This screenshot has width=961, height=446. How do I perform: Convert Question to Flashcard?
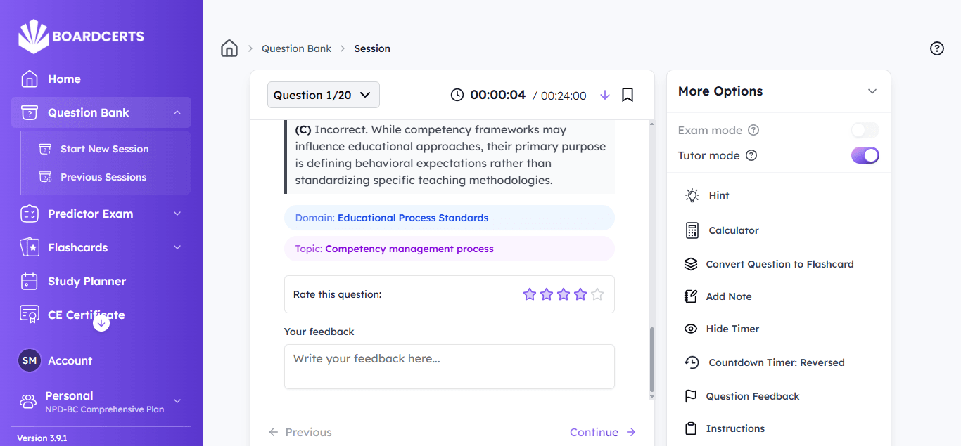(779, 264)
